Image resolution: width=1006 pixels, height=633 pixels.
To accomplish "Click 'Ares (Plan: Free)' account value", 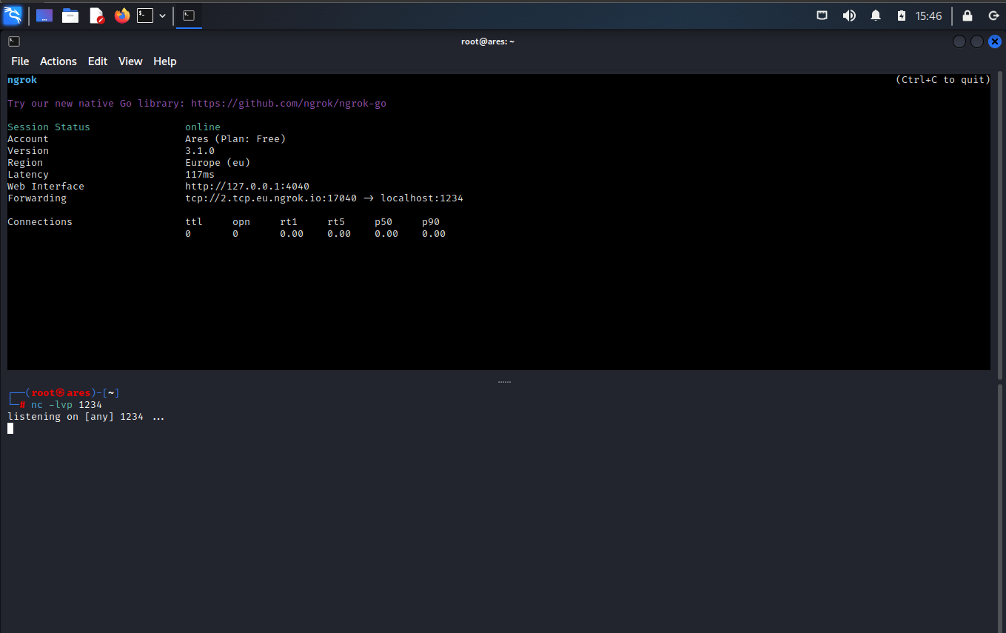I will [235, 139].
